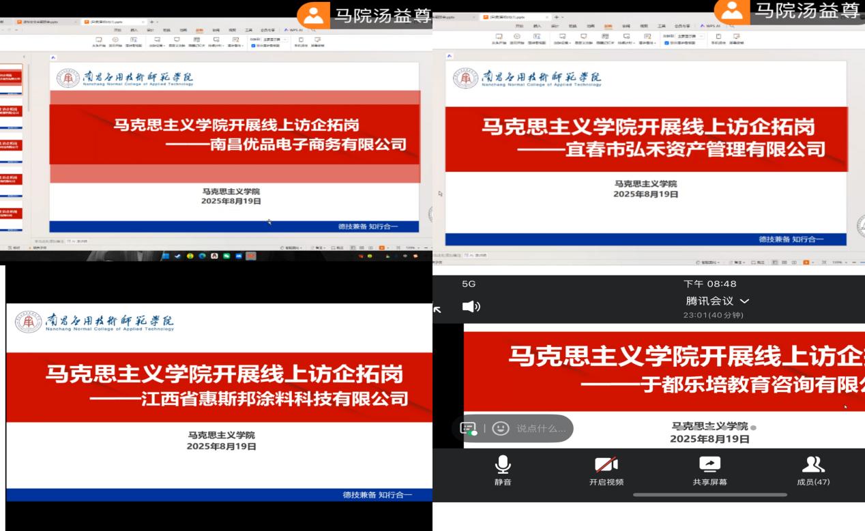Click 从头开始 in the 南昌优品 slide window
The image size is (865, 531).
pos(99,42)
